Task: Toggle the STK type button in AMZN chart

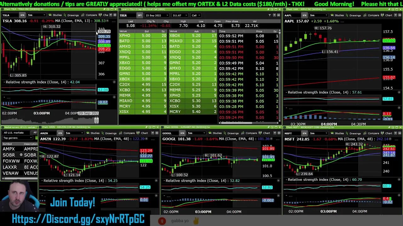Action: click(x=60, y=133)
